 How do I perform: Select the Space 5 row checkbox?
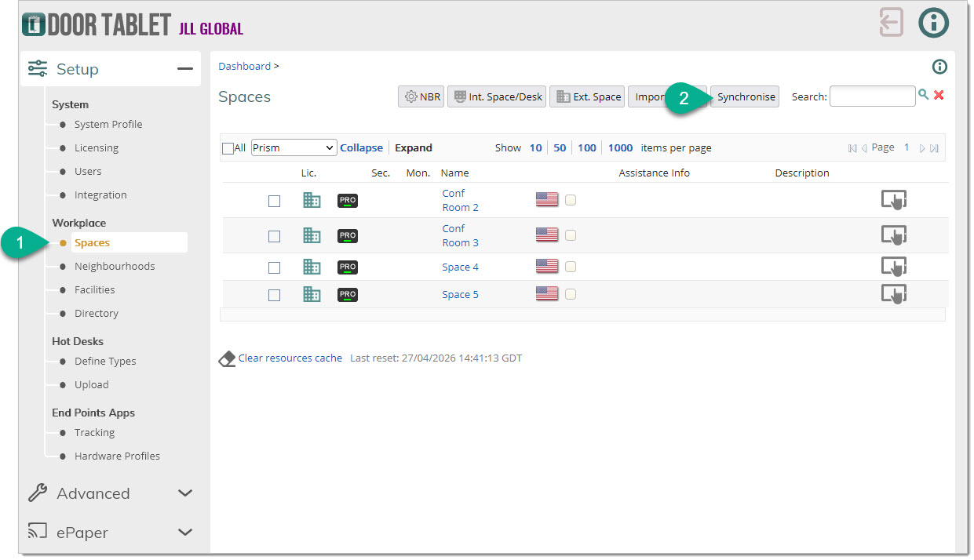click(x=274, y=295)
